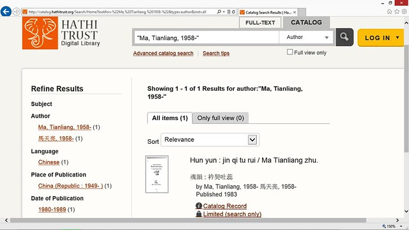Open address bar search dropdown arrow

click(x=224, y=11)
